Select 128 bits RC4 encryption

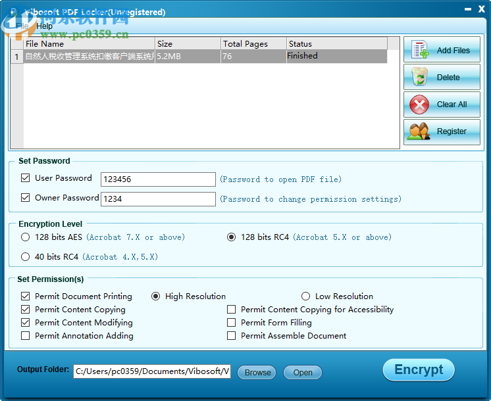pos(232,237)
